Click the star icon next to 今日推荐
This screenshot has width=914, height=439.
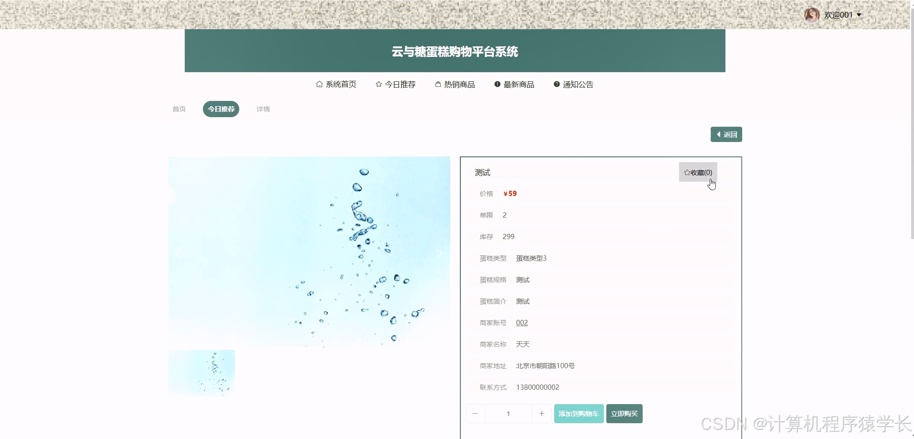pyautogui.click(x=378, y=84)
